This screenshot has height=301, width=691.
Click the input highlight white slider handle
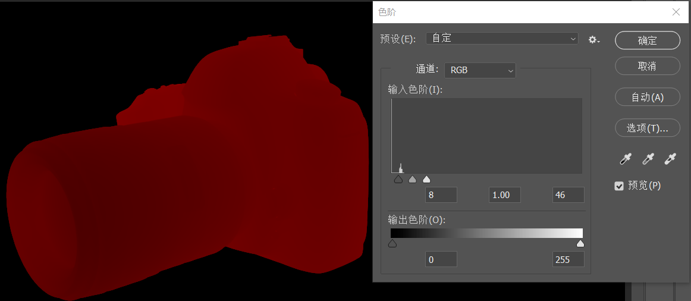[426, 179]
